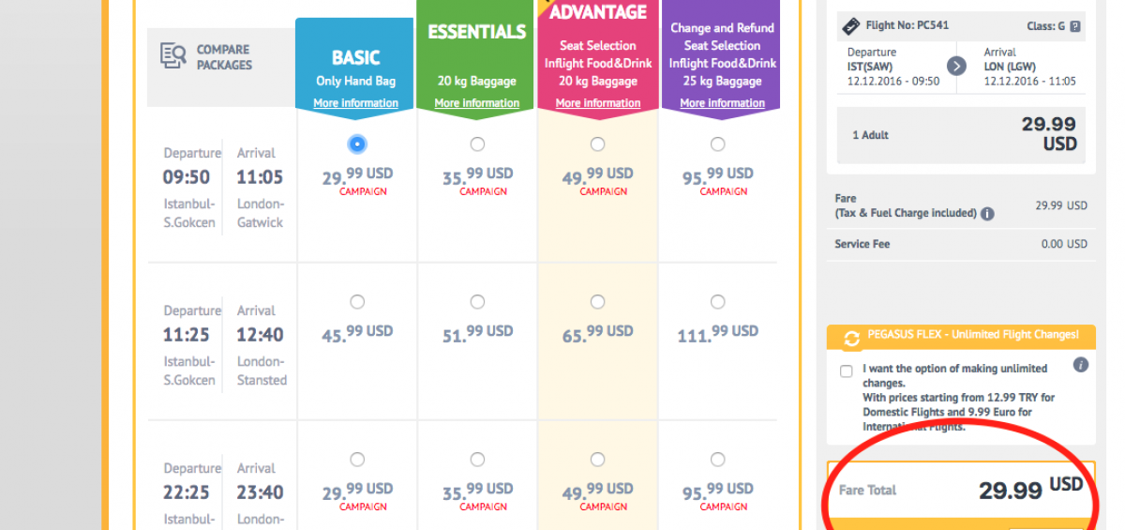This screenshot has width=1125, height=530.
Task: Click the Pegasus Flex refresh arrows icon
Action: [x=851, y=339]
